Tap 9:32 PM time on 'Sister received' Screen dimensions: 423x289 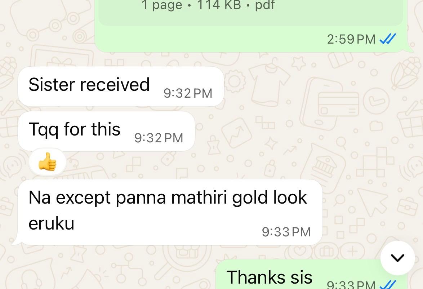(188, 93)
